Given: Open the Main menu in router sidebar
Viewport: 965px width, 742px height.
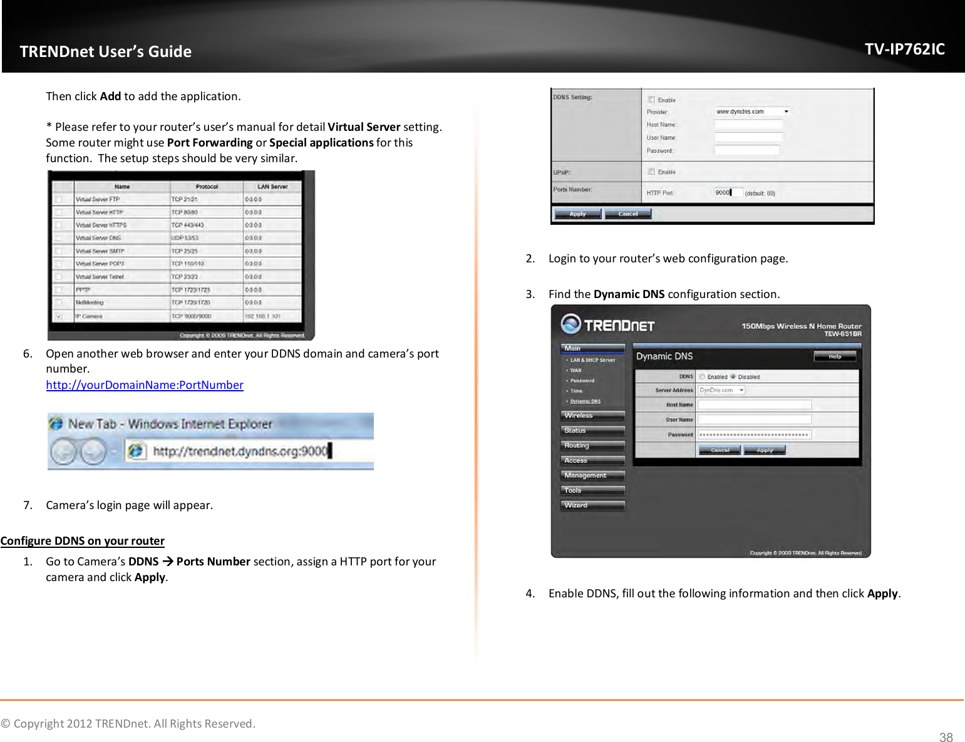Looking at the screenshot, I should coord(592,348).
